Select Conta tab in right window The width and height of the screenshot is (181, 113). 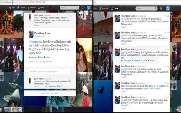(x=114, y=8)
